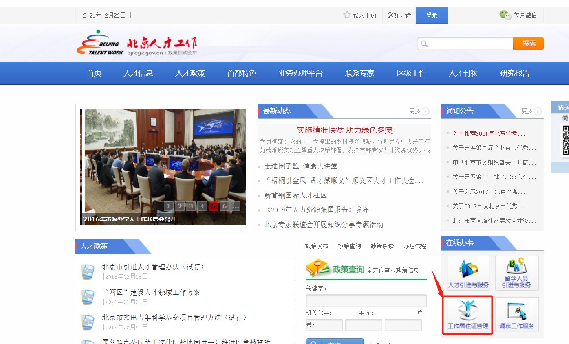This screenshot has height=344, width=569.
Task: Open policy “两区”建设人才领域工作方案
Action: (x=151, y=292)
